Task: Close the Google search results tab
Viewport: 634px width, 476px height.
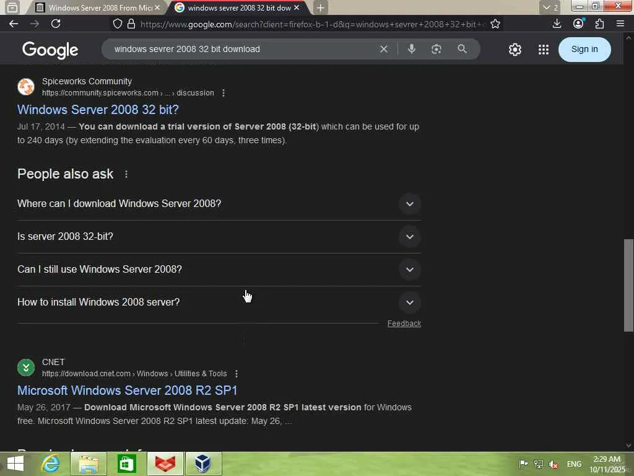Action: 297,7
